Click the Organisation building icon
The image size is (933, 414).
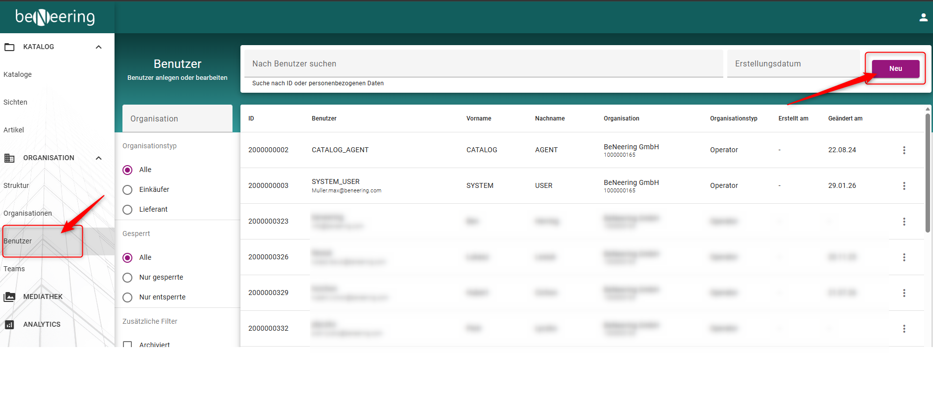click(9, 158)
